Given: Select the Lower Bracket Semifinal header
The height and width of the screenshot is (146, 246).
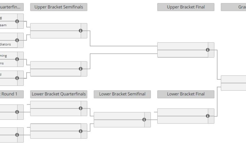Looking at the screenshot, I should 122,94.
